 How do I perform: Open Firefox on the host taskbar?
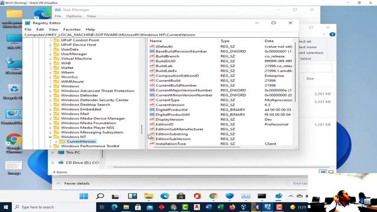point(232,207)
